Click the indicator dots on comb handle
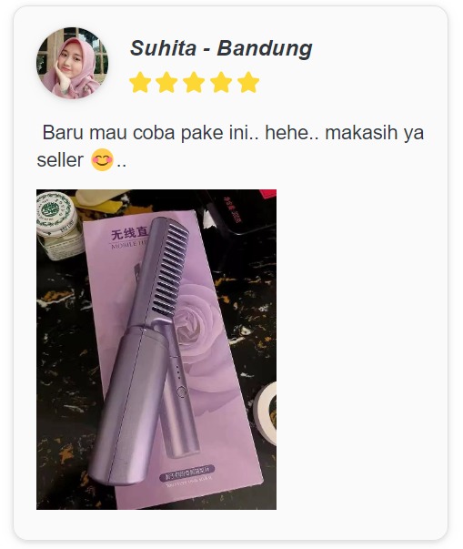Viewport: 463px width, 549px height. point(178,372)
